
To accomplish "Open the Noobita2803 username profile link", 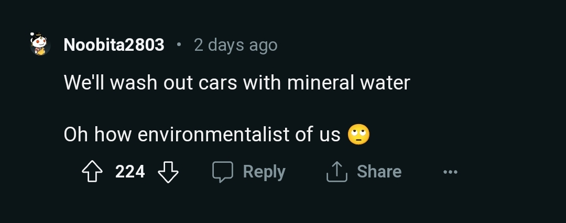I will coord(114,46).
